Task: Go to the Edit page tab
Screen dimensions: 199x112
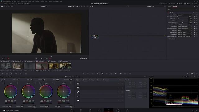Action: 90,110
